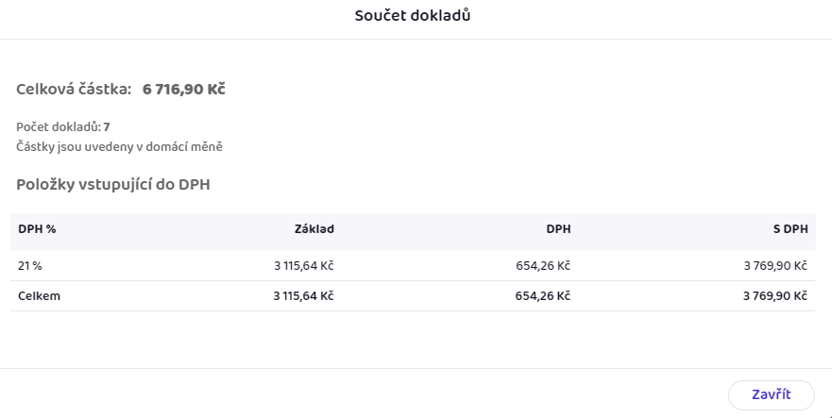Click the Počet dokladů count line

[63, 126]
